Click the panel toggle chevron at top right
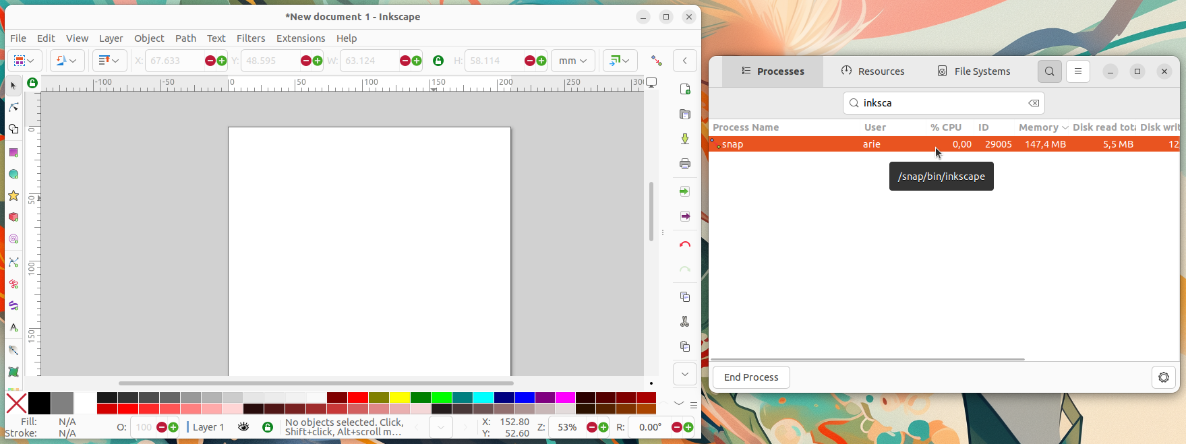The image size is (1186, 444). click(685, 61)
